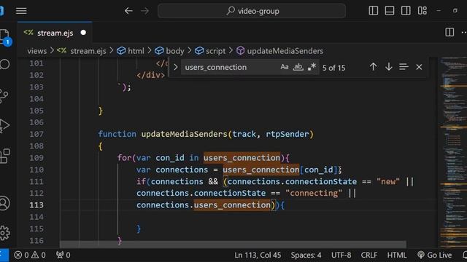Click line number 113 in gutter
The image size is (467, 262).
[x=36, y=205]
